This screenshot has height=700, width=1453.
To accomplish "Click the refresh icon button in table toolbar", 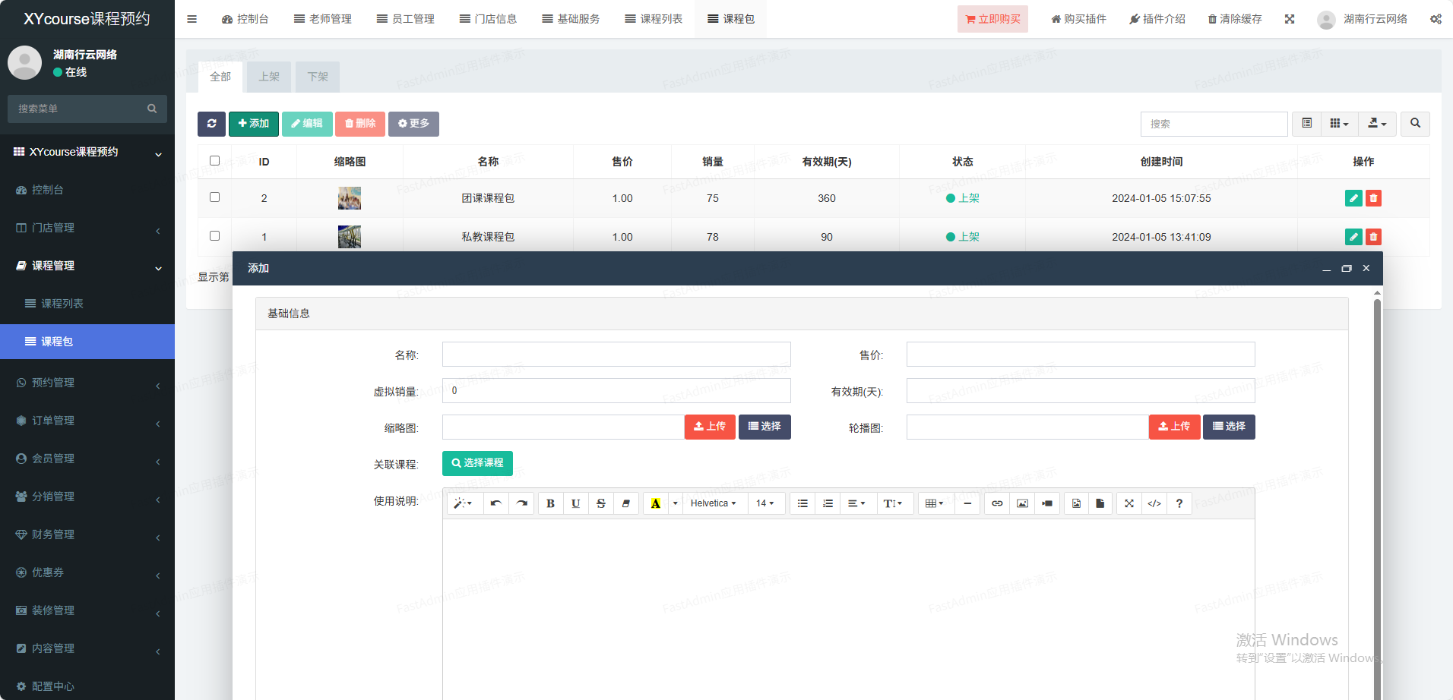I will tap(211, 124).
